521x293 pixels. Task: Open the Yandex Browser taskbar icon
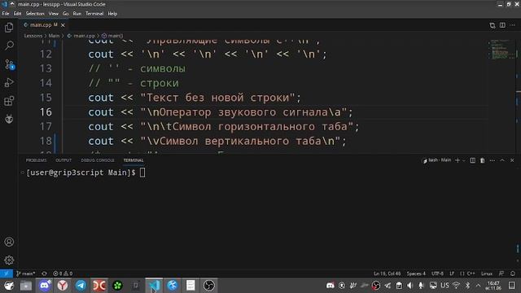click(63, 286)
